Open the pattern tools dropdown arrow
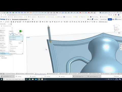Viewport: 122px width, 92px height. coord(38,22)
